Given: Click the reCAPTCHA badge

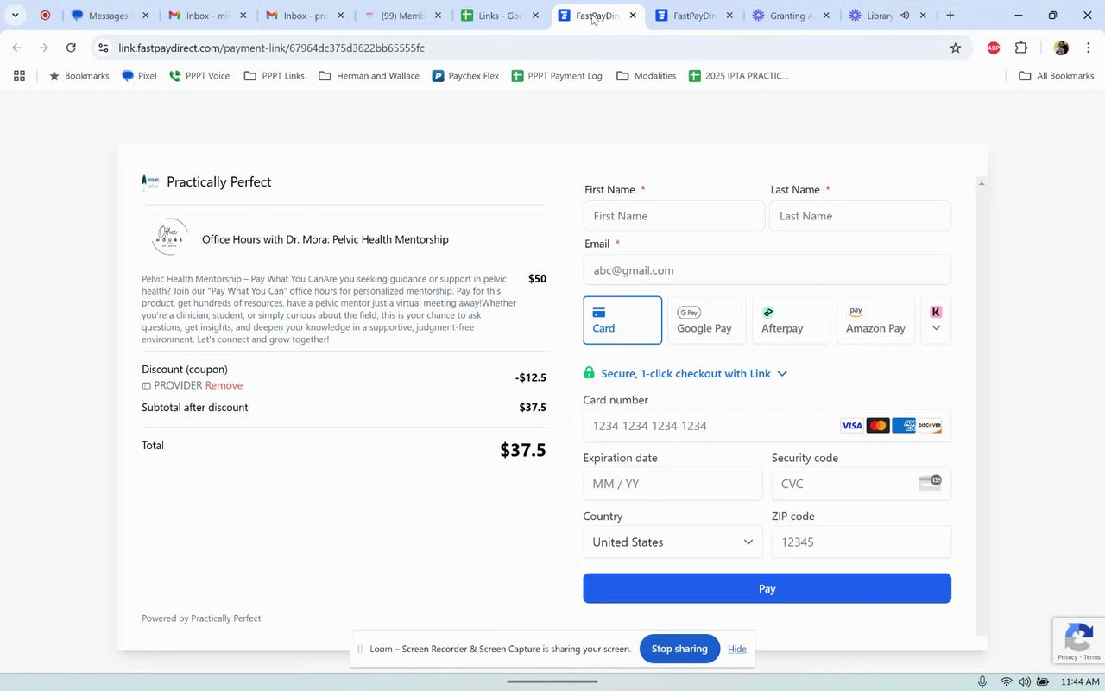Looking at the screenshot, I should [1079, 641].
